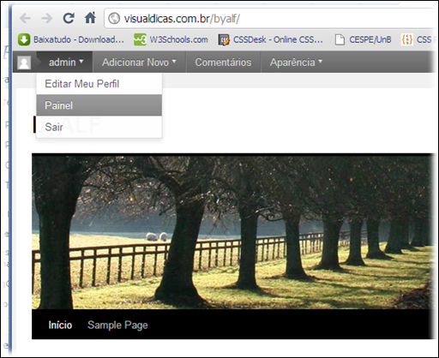439x358 pixels.
Task: Open the CSSDesk bookmark
Action: (x=270, y=39)
